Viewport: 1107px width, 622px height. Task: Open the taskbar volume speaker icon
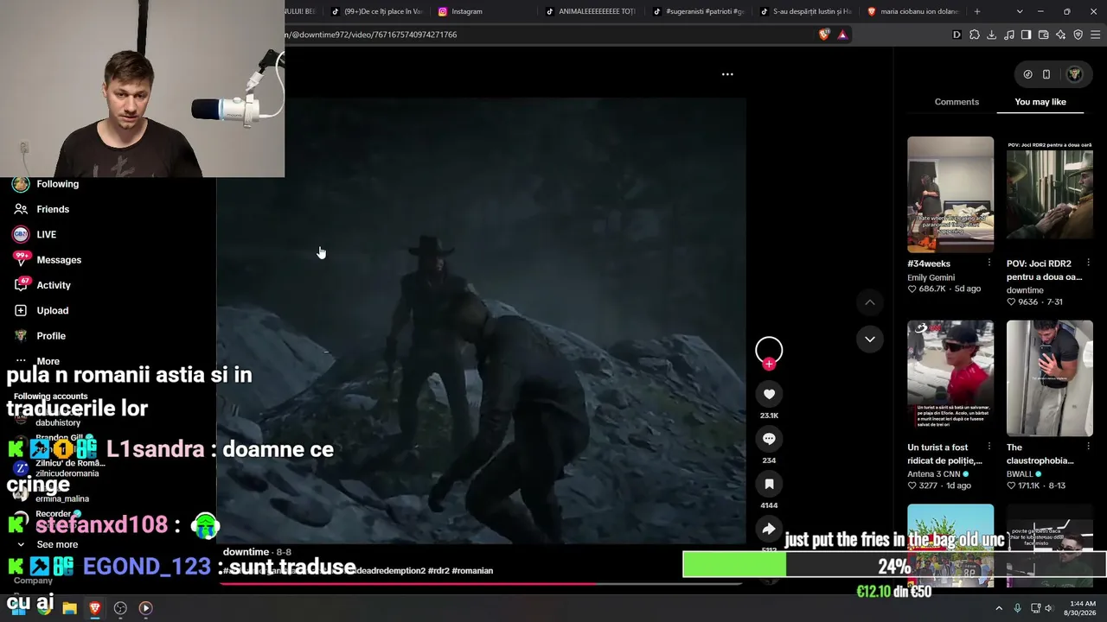tap(1049, 608)
